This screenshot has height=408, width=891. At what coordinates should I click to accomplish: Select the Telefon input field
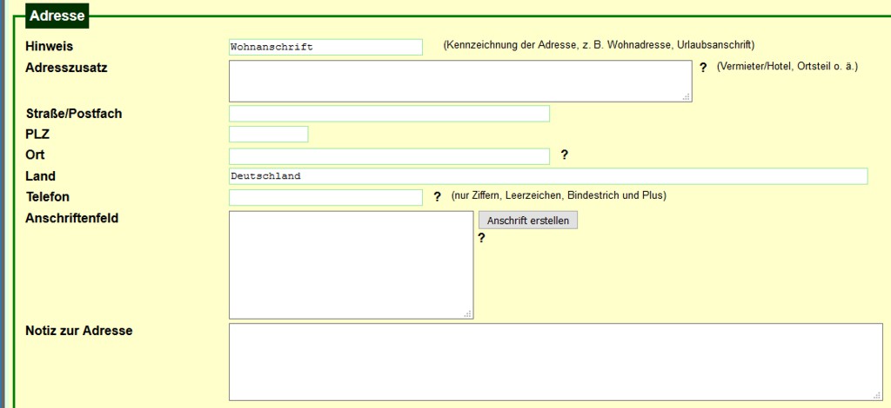(x=325, y=198)
